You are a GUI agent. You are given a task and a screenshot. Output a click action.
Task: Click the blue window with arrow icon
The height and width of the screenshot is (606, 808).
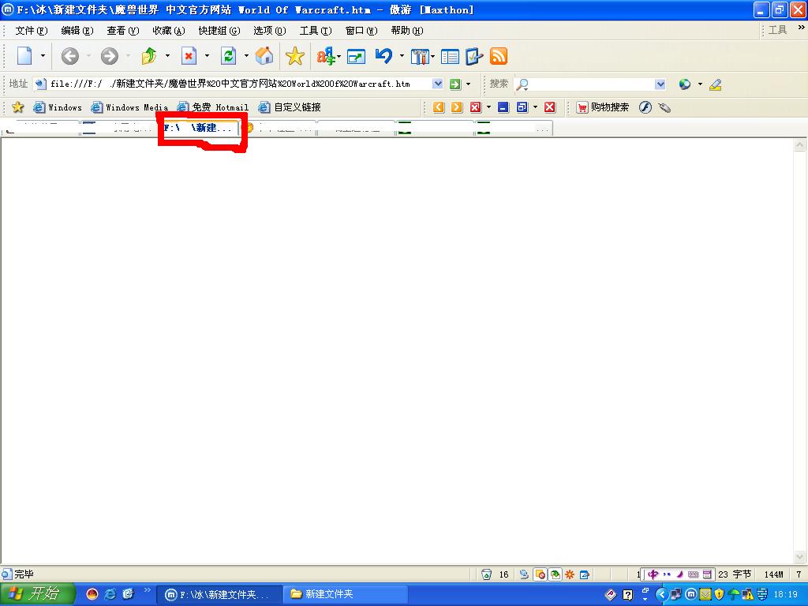pyautogui.click(x=356, y=56)
